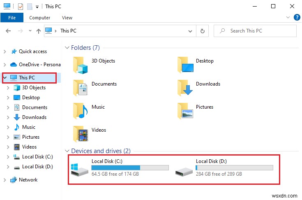Open the Music folder icon in main pane
The height and width of the screenshot is (200, 302).
click(x=81, y=110)
